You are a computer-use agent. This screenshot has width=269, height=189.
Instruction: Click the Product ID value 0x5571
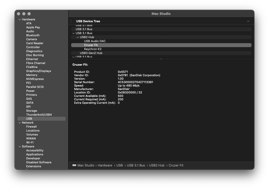[x=123, y=72]
